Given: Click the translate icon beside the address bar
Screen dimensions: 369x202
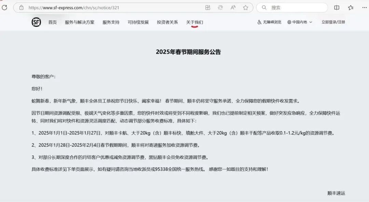Looking at the screenshot, I should [220, 7].
